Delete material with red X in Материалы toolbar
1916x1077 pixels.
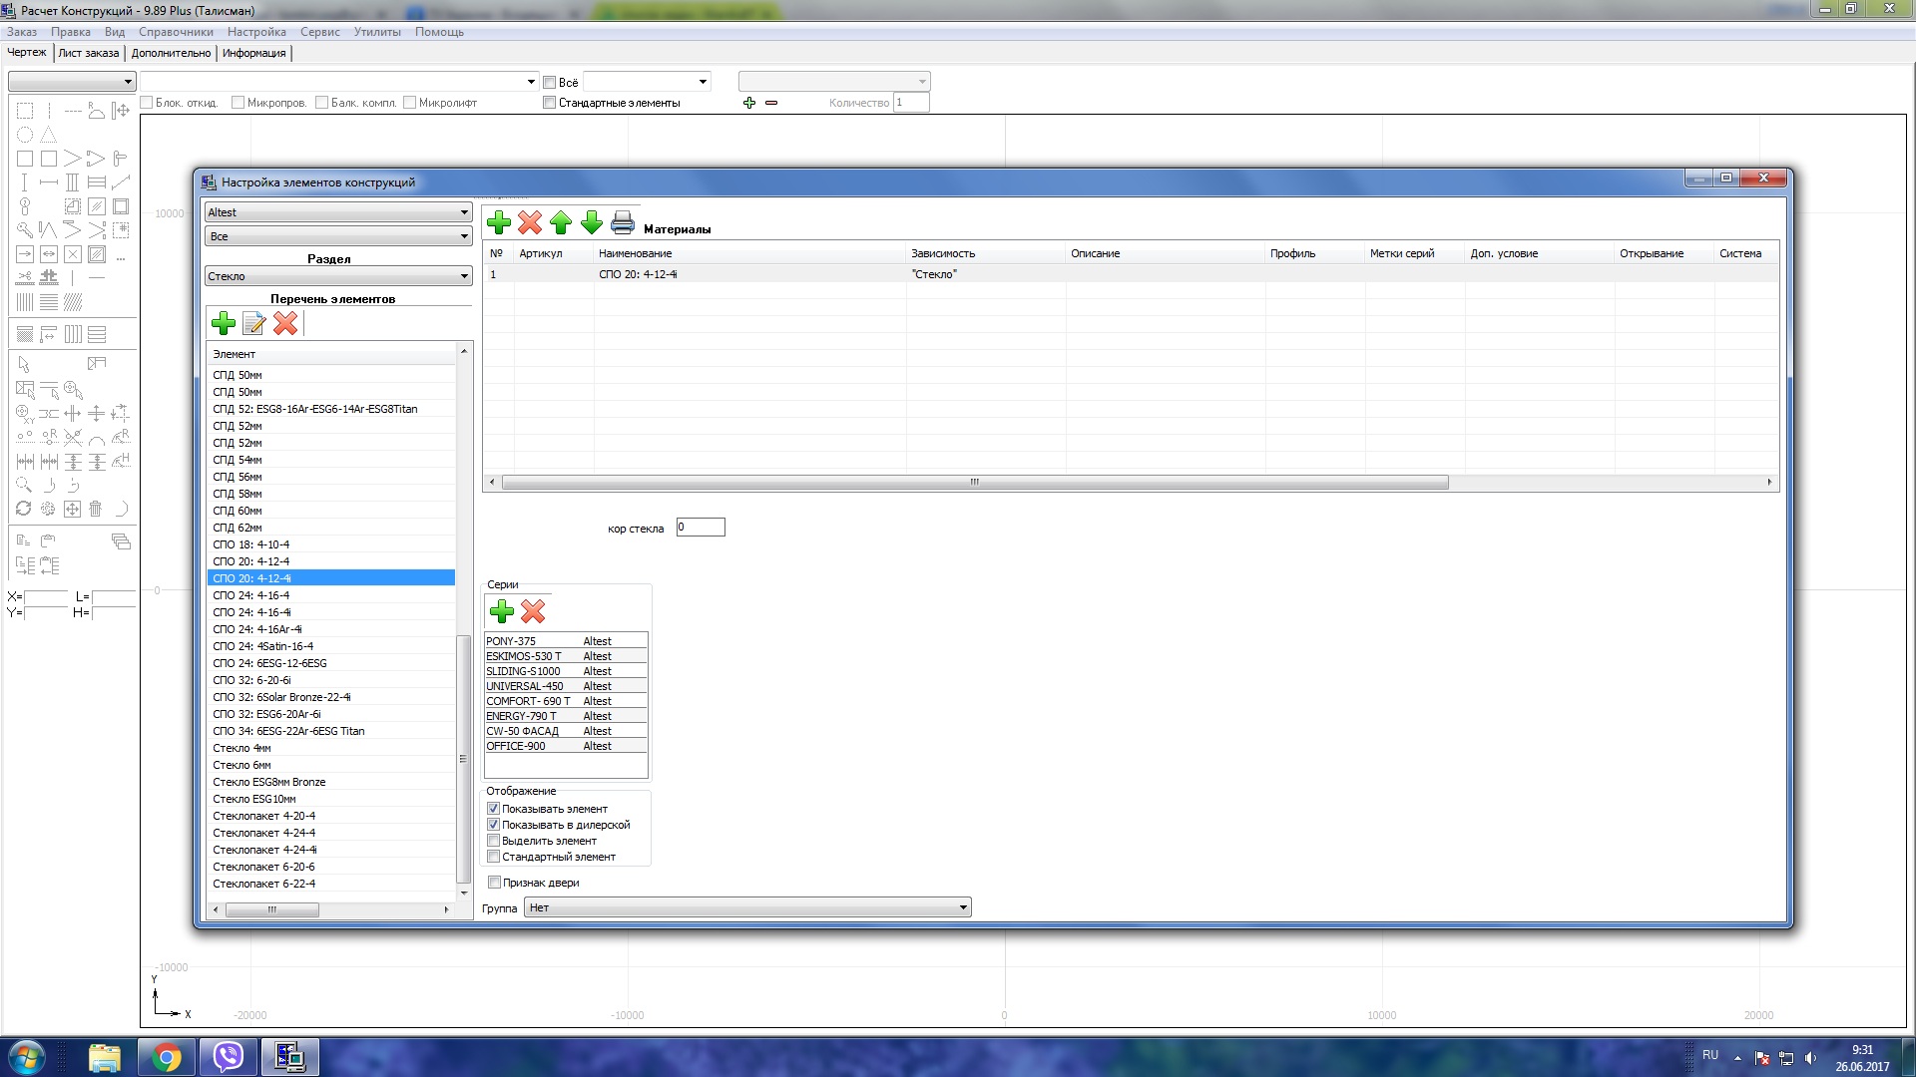(x=530, y=222)
